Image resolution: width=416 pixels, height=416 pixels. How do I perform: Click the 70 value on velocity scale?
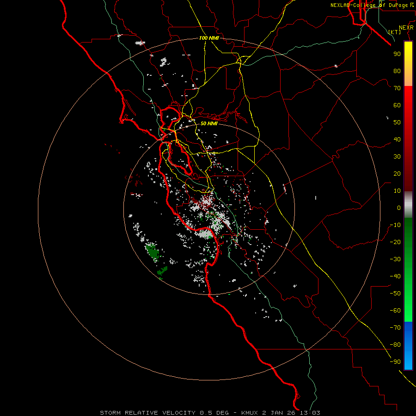pos(397,88)
